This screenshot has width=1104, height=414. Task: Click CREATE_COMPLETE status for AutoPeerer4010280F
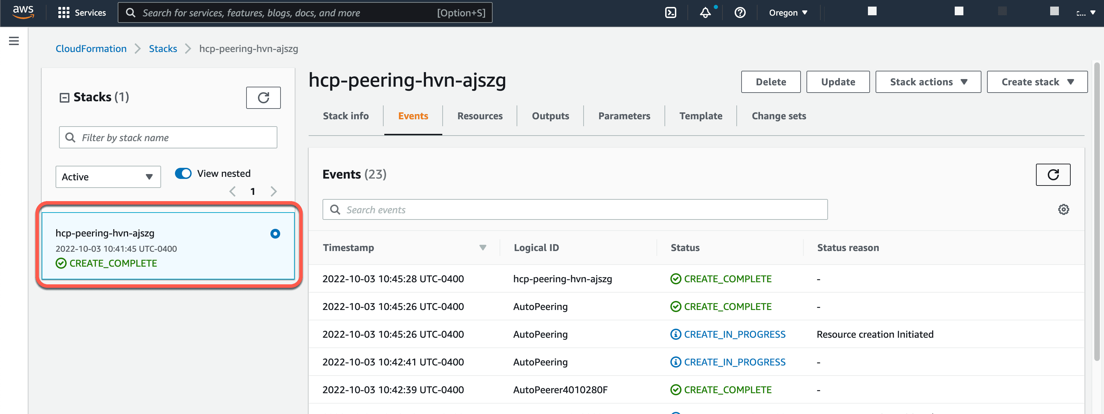coord(720,390)
